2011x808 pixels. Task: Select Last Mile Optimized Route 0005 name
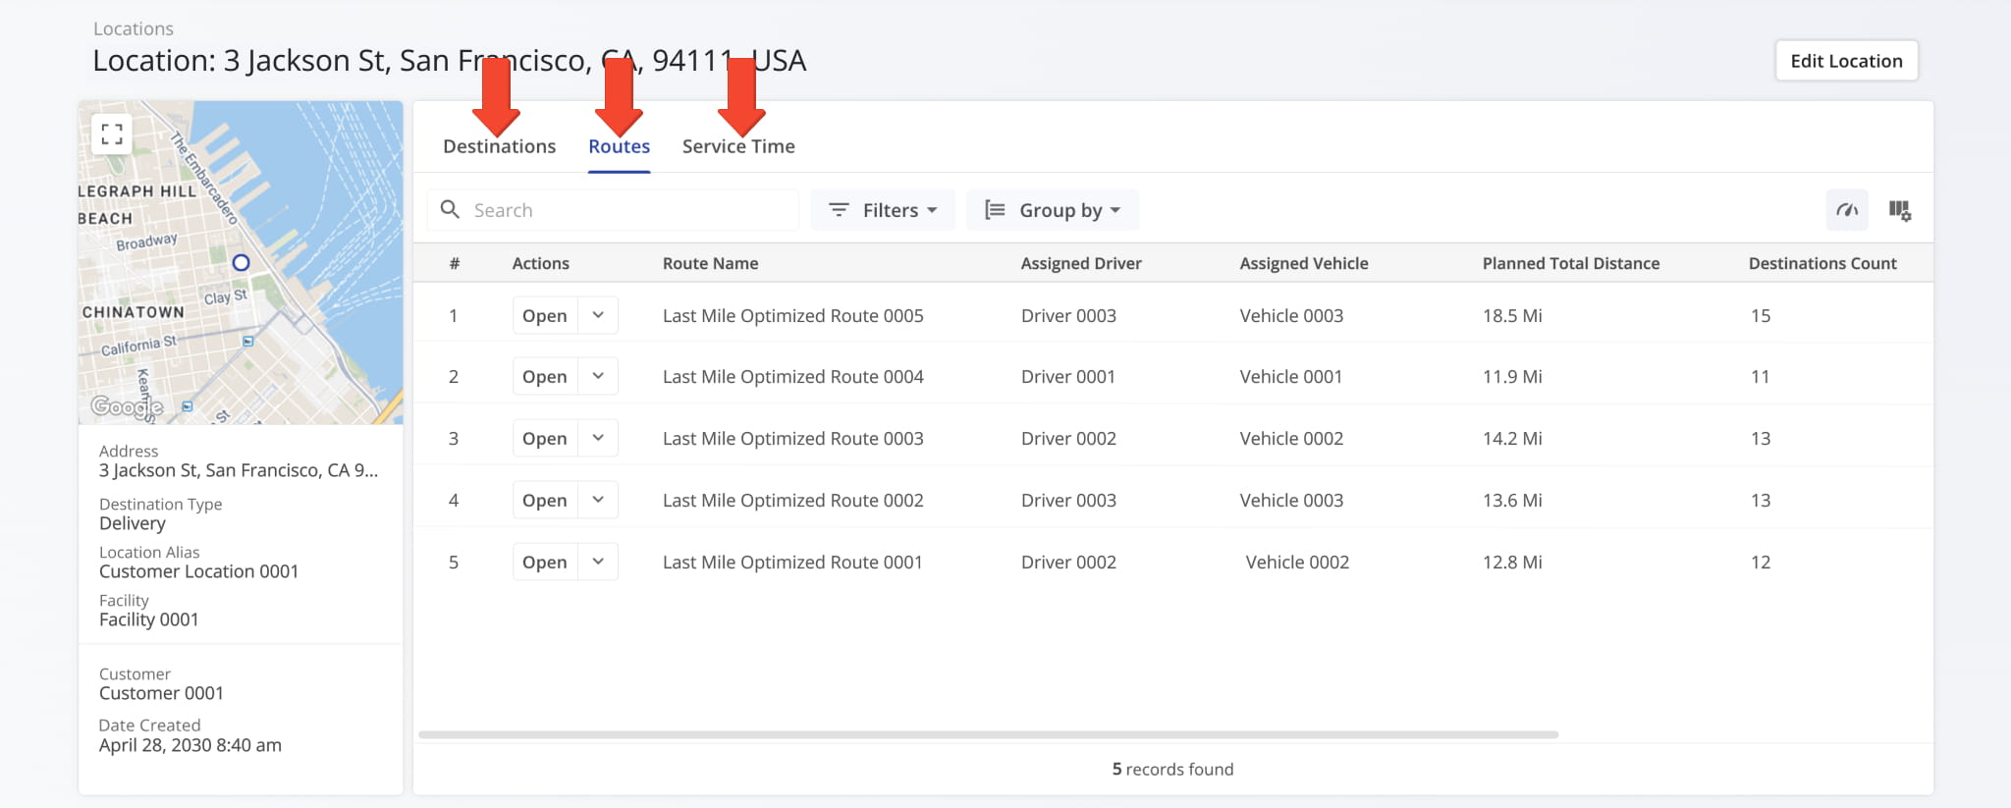coord(792,316)
